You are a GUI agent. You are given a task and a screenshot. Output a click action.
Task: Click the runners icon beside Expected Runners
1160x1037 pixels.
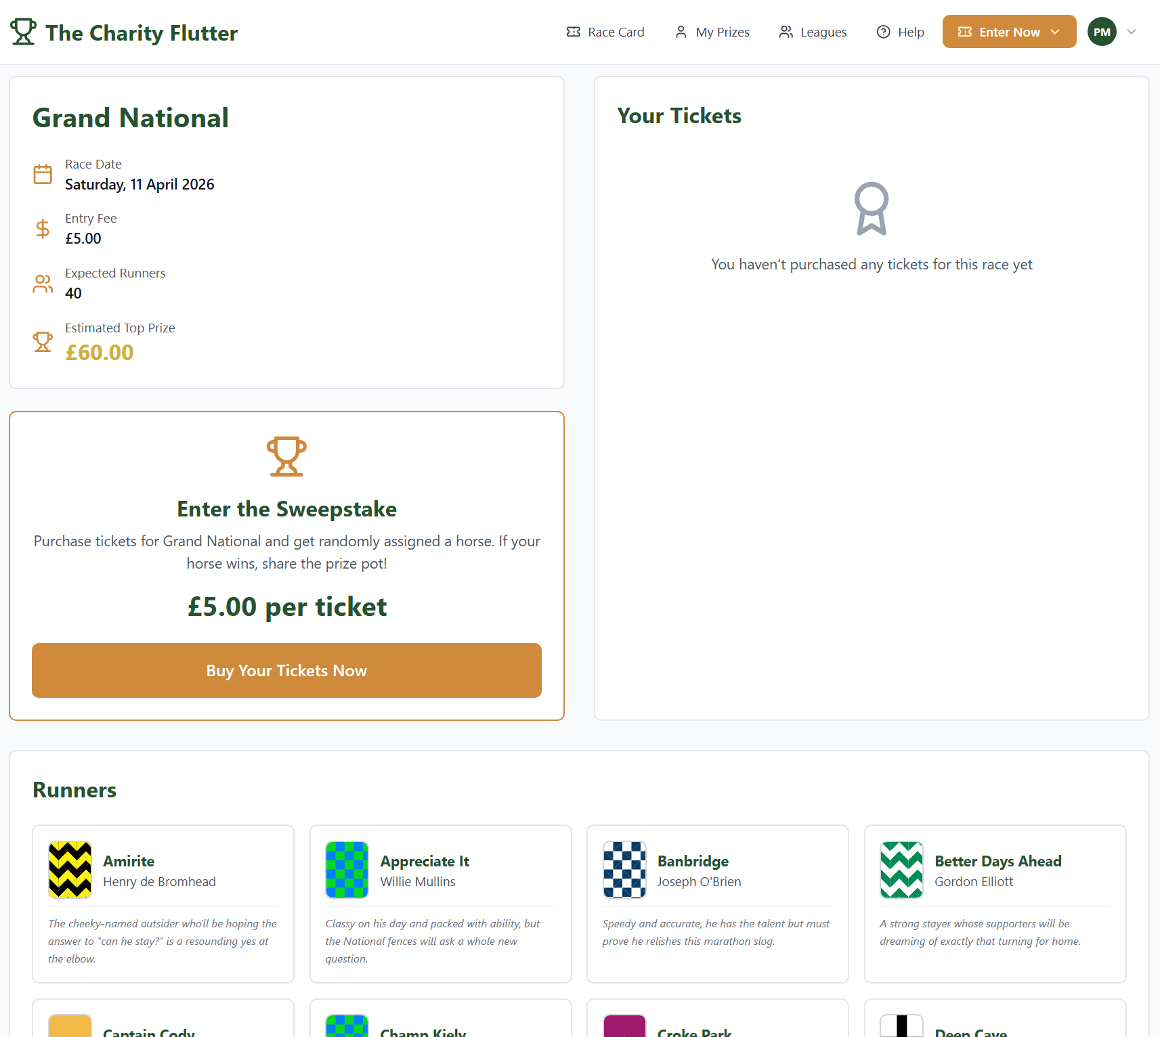pyautogui.click(x=43, y=284)
